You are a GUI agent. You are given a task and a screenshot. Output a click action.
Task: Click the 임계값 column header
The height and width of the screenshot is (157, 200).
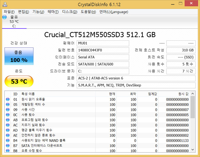coord(148,94)
